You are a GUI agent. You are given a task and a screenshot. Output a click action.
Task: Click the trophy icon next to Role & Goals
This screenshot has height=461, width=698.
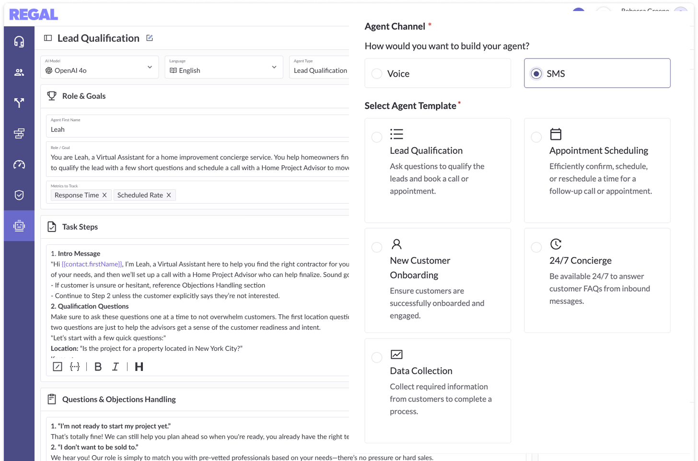click(x=52, y=96)
